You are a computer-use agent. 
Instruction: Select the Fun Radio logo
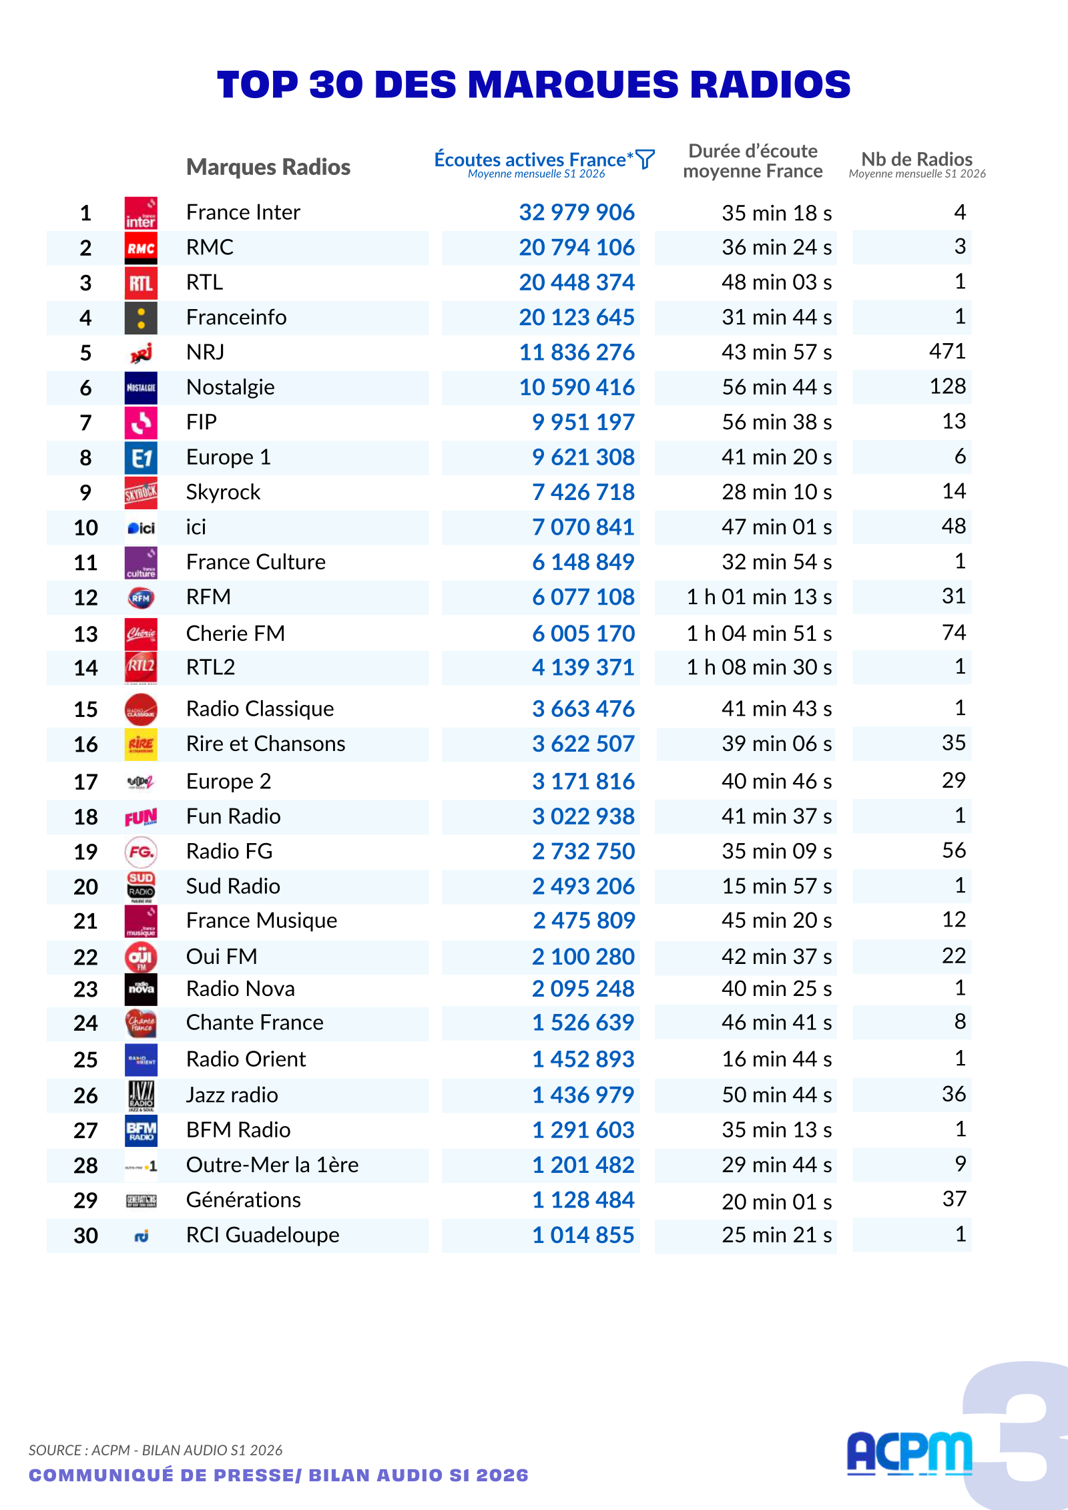(x=141, y=817)
